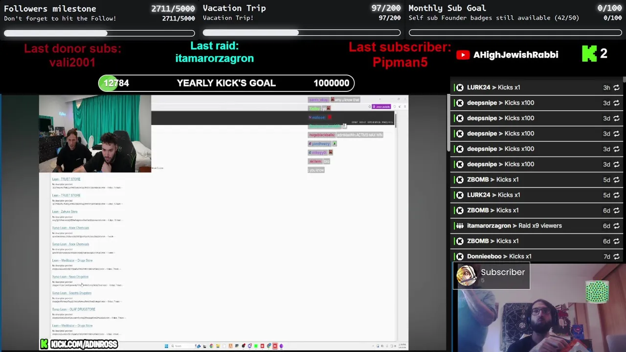
Task: Click the Yearly Kick's Goal progress bar
Action: 226,83
